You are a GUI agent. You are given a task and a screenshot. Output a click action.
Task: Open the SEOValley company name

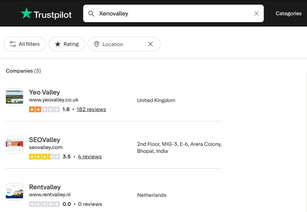(x=45, y=140)
